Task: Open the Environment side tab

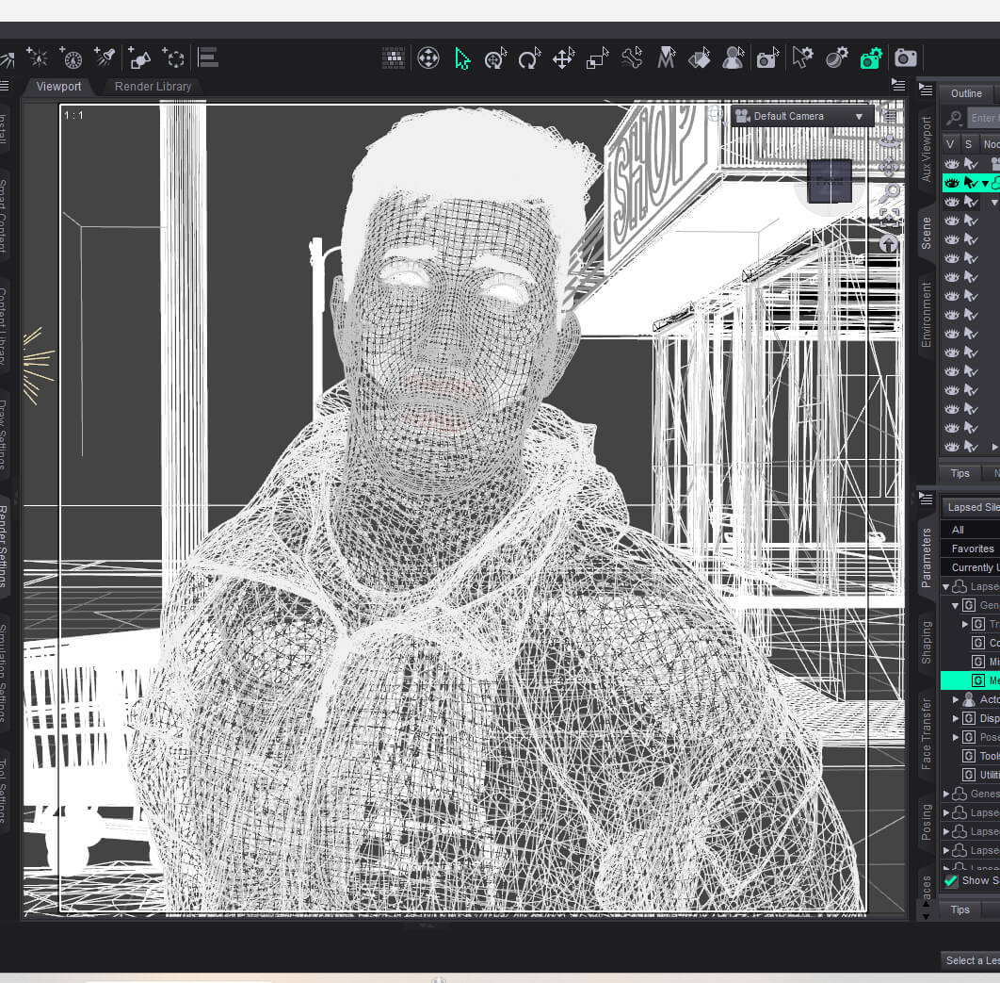Action: (x=926, y=316)
